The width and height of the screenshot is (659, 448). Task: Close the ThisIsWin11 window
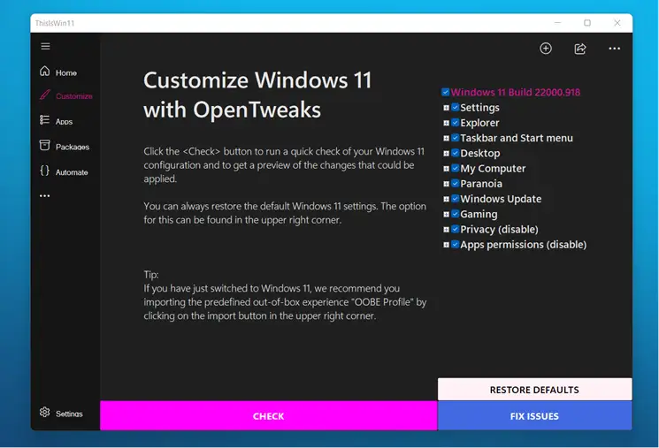617,23
